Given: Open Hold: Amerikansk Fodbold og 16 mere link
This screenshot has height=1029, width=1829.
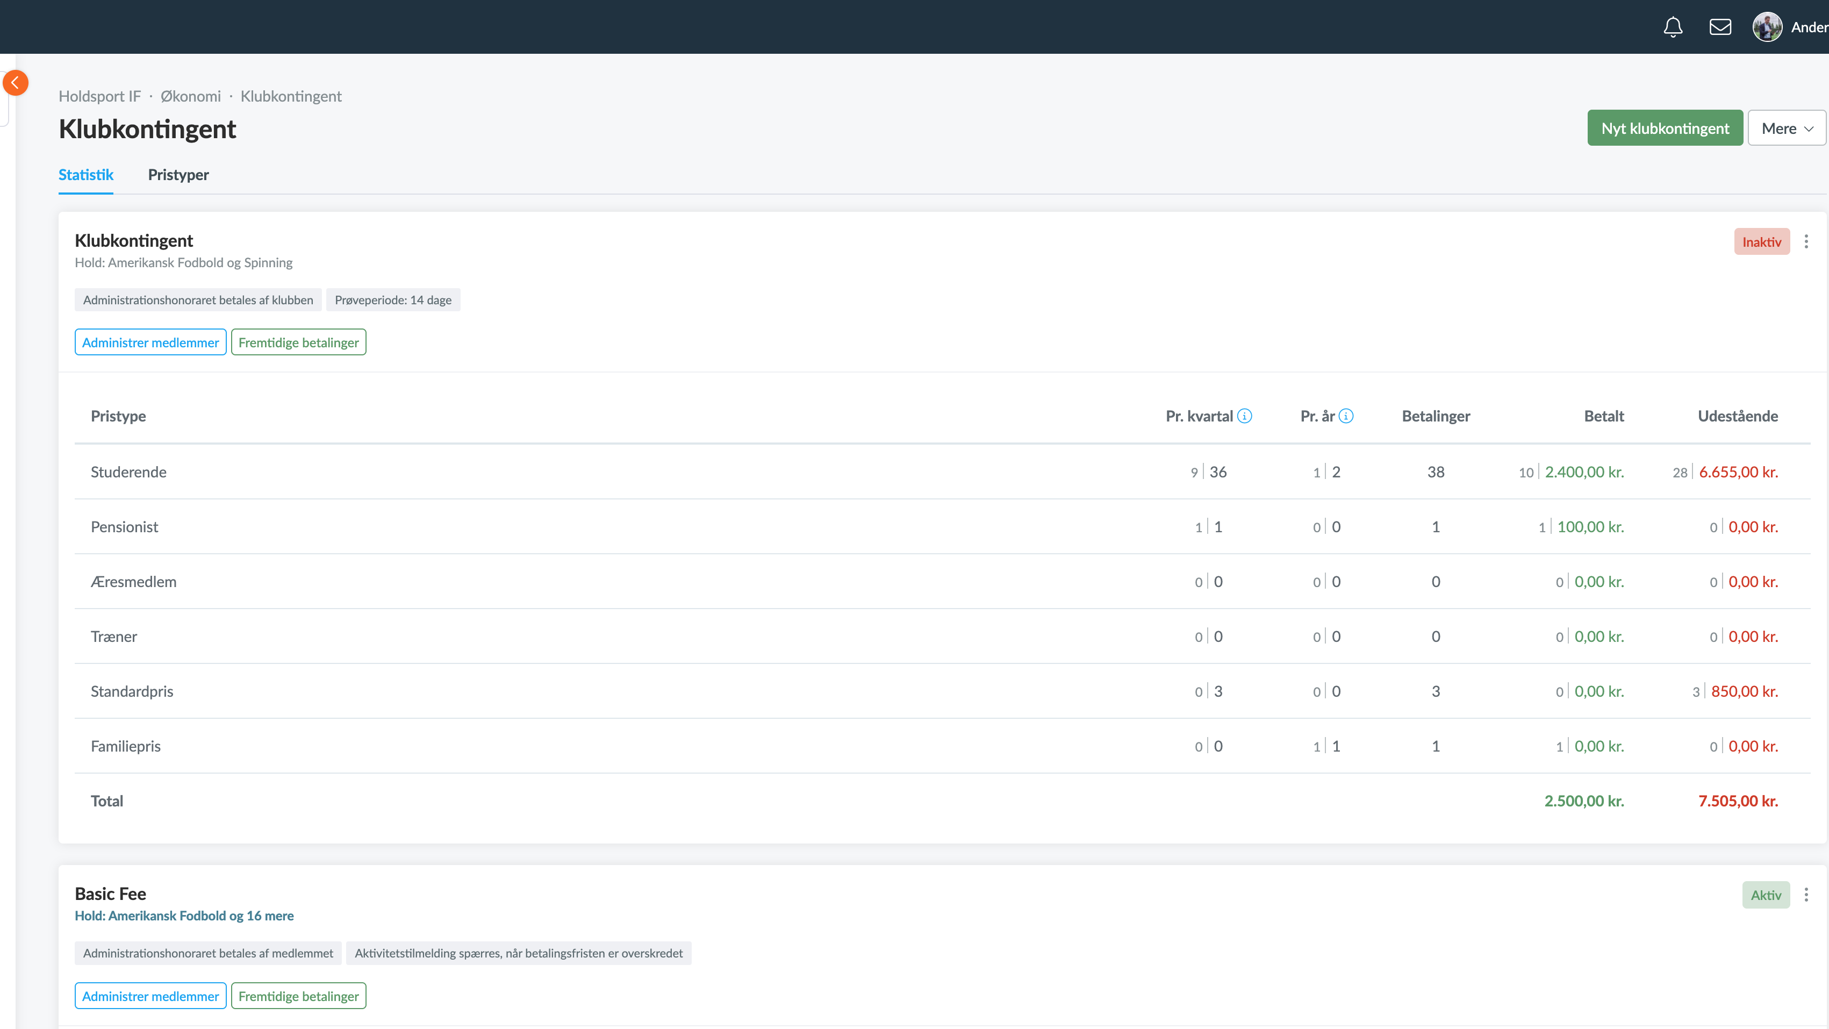Looking at the screenshot, I should 184,916.
